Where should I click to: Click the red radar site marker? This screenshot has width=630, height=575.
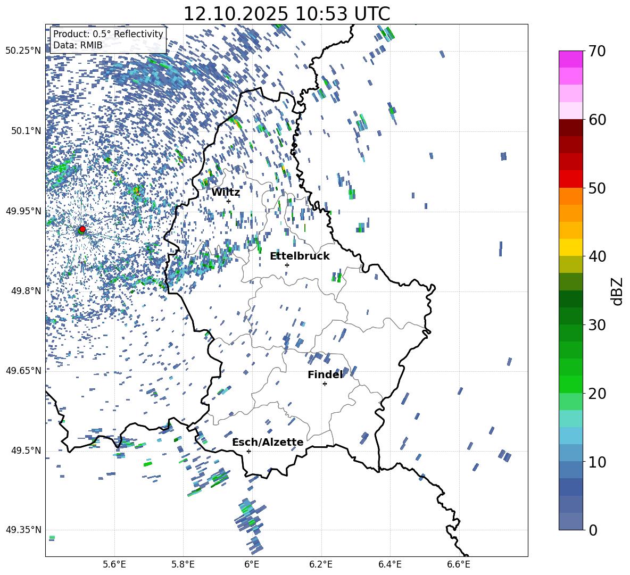click(82, 229)
